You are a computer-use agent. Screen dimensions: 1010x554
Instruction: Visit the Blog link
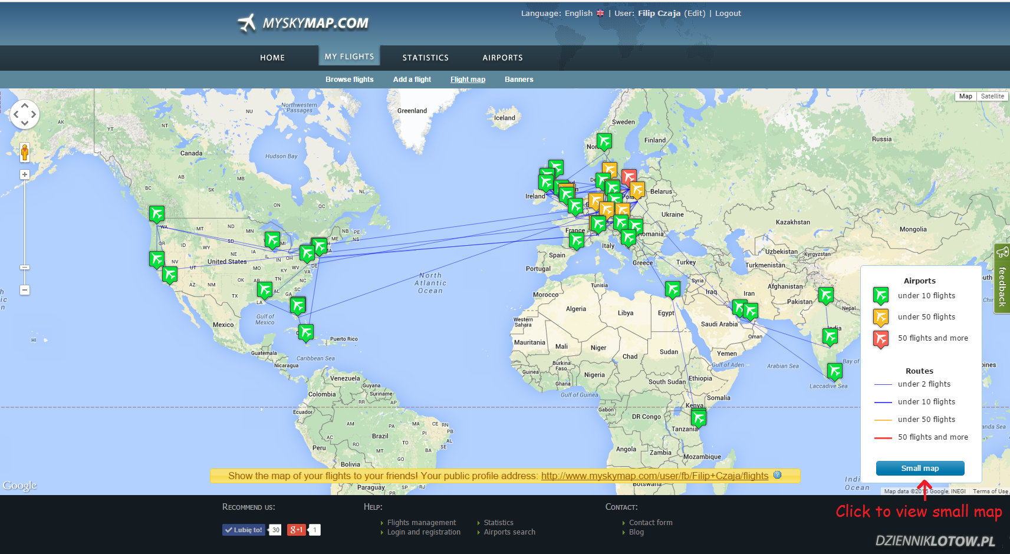click(636, 532)
